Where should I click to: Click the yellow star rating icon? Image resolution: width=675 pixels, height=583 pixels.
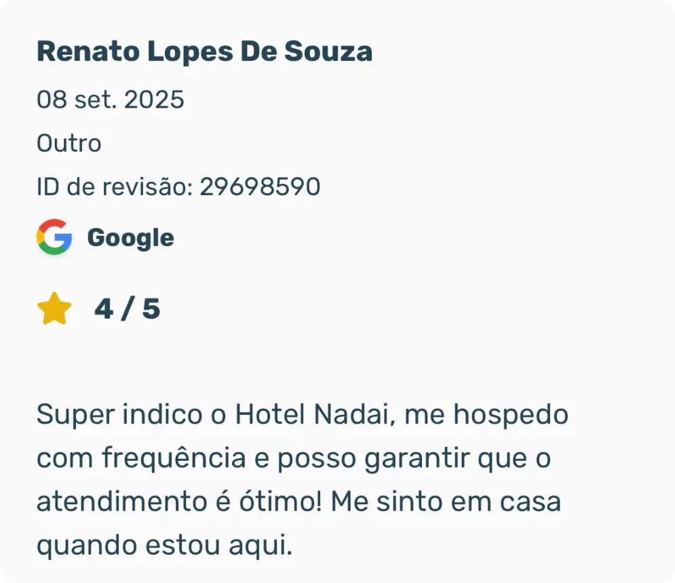click(x=54, y=309)
